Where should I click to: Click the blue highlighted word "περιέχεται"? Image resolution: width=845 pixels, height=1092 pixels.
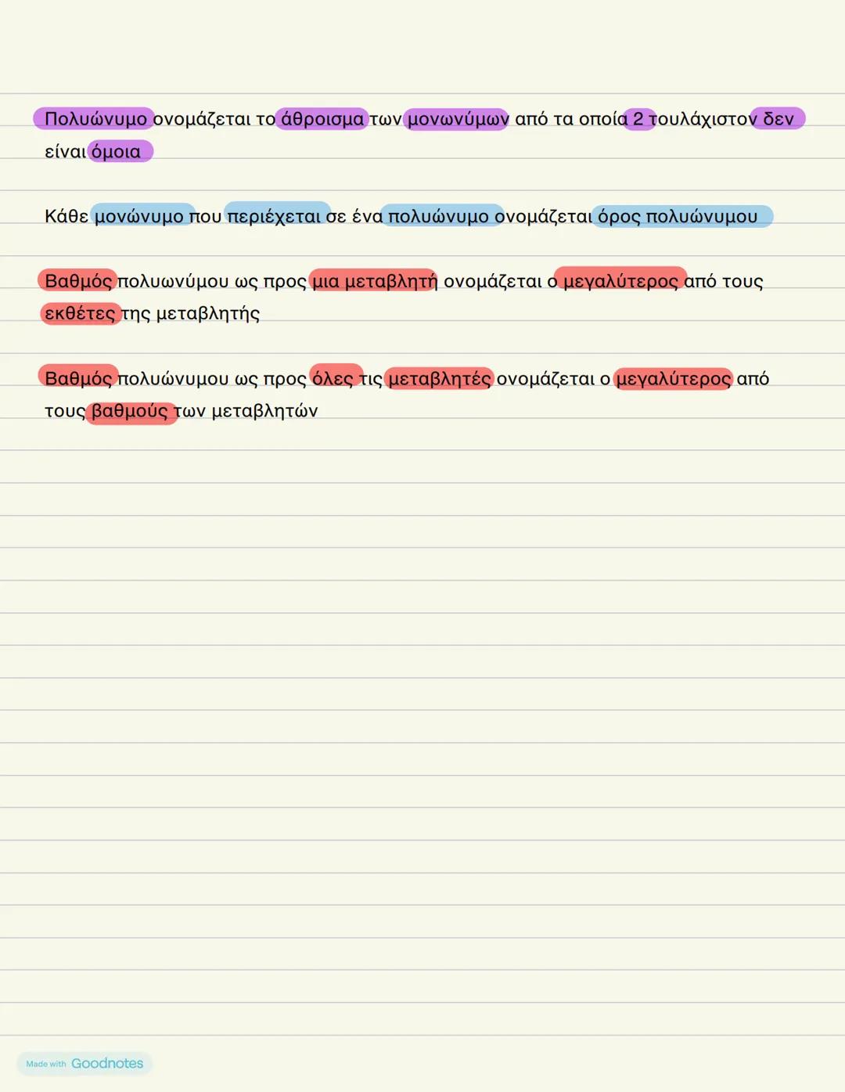(274, 216)
